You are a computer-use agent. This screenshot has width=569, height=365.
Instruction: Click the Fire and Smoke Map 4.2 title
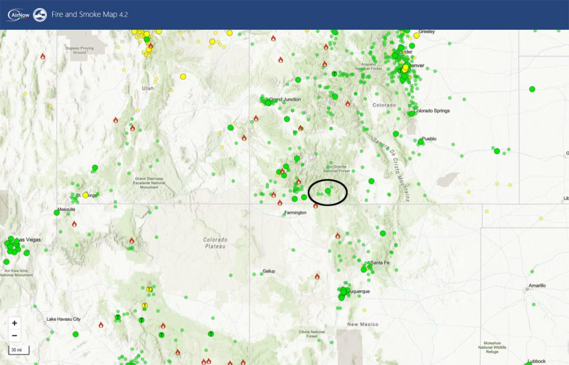click(x=89, y=14)
